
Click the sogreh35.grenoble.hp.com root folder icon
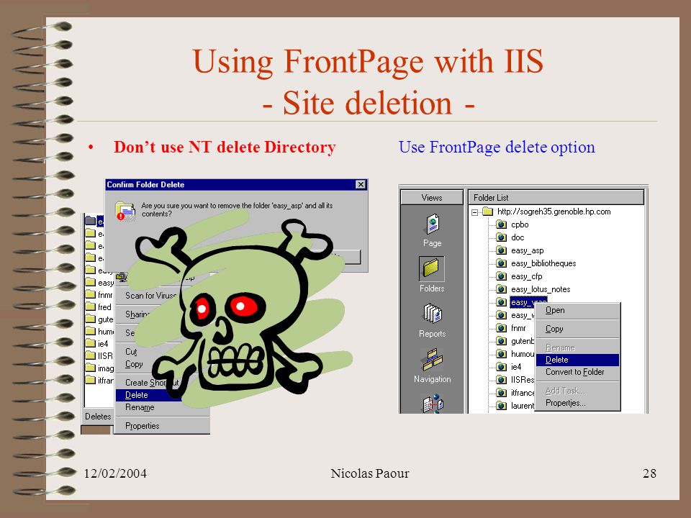click(x=487, y=212)
